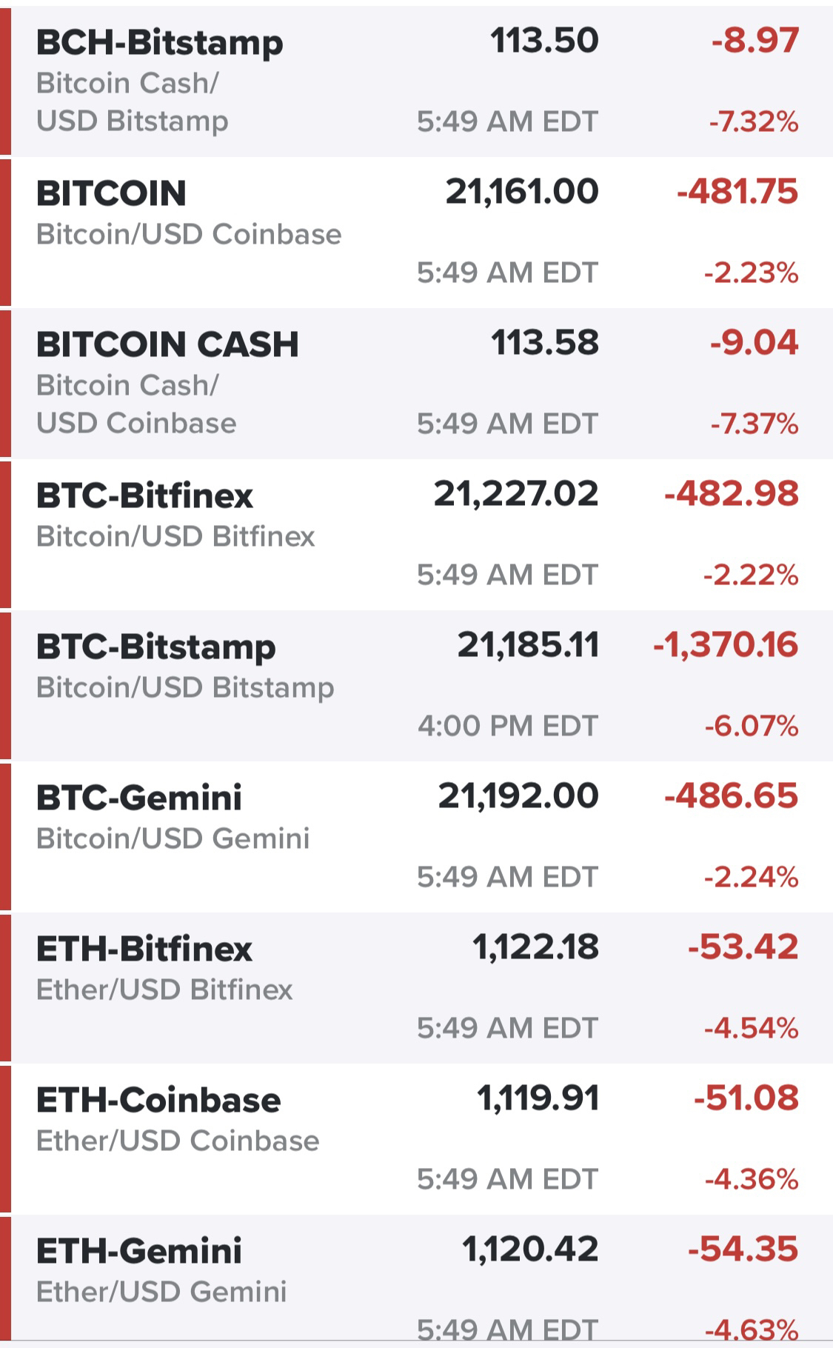Image resolution: width=833 pixels, height=1348 pixels.
Task: Tap ETH-Bitfinex price 1,122.18
Action: coord(535,947)
